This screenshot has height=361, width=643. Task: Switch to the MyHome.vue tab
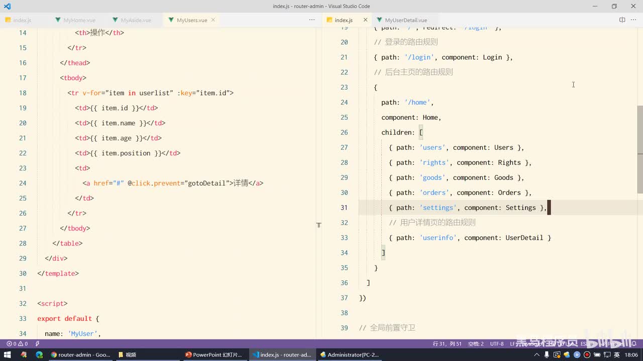(x=79, y=20)
